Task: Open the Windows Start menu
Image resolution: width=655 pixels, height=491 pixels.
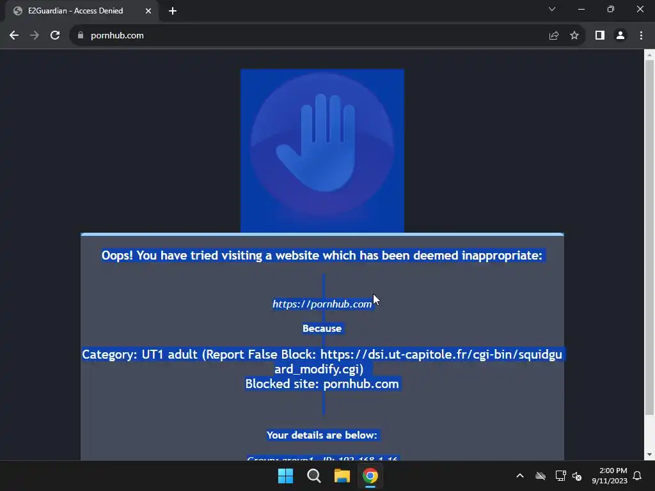Action: point(286,476)
